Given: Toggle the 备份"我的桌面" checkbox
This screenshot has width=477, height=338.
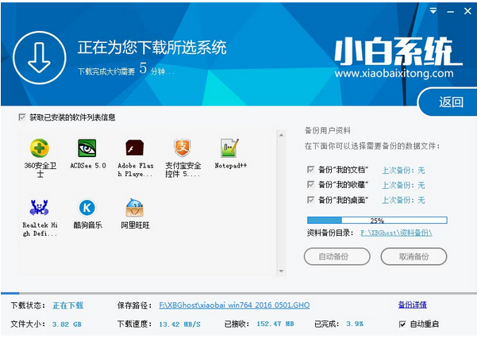Looking at the screenshot, I should 310,200.
